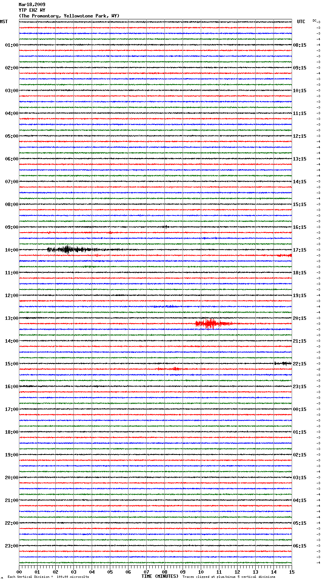The height and width of the screenshot is (582, 322).
Task: Select the 07:00 MST time label
Action: point(11,182)
